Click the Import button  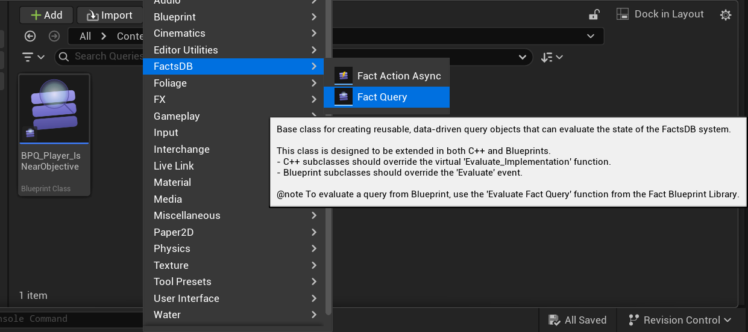pos(109,15)
